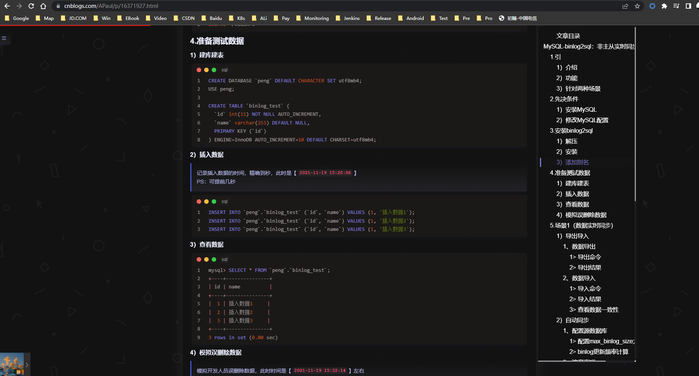Open the media control playlist icon
The width and height of the screenshot is (699, 376).
tap(676, 6)
